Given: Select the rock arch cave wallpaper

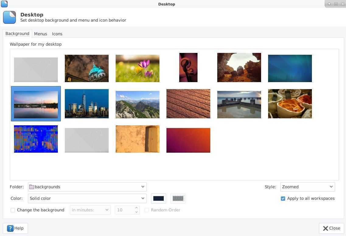Looking at the screenshot, I should (239, 68).
